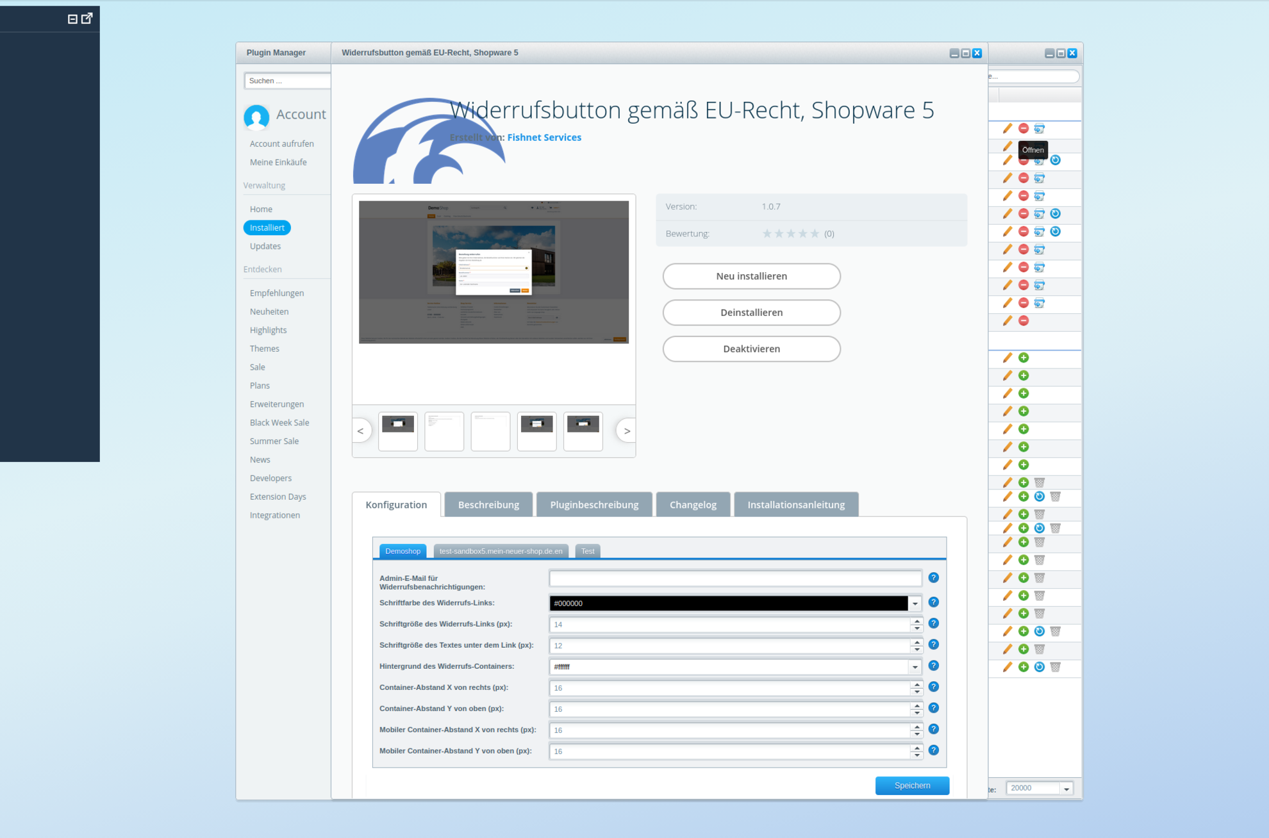Click the #000000 Schriftfarbe color field
Image resolution: width=1269 pixels, height=838 pixels.
coord(729,604)
